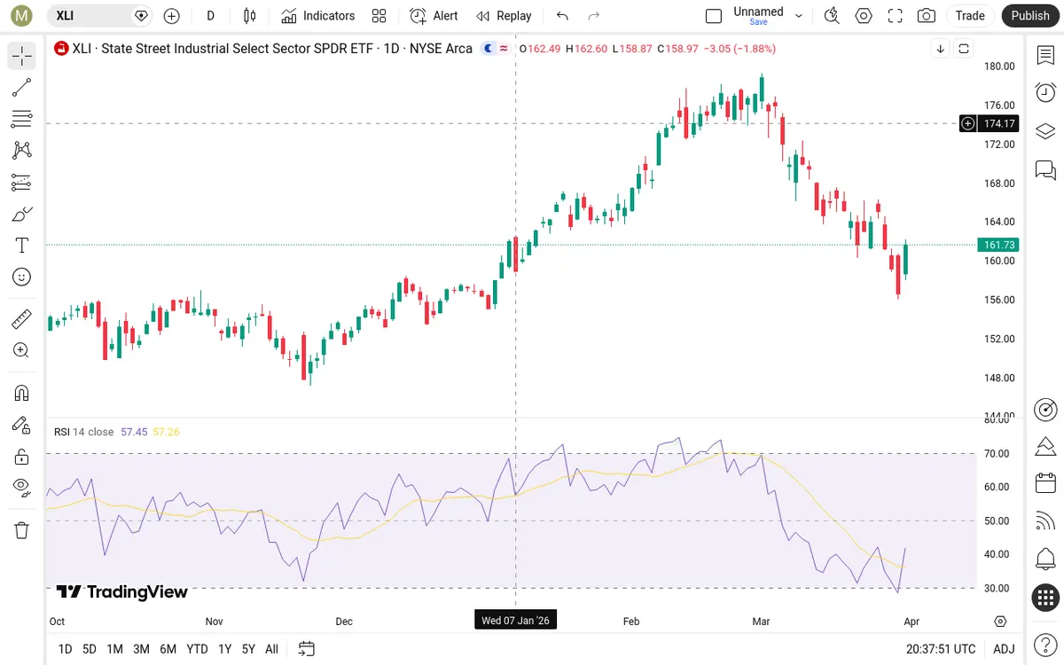Select the 5Y time range
Viewport: 1064px width, 665px height.
(248, 649)
